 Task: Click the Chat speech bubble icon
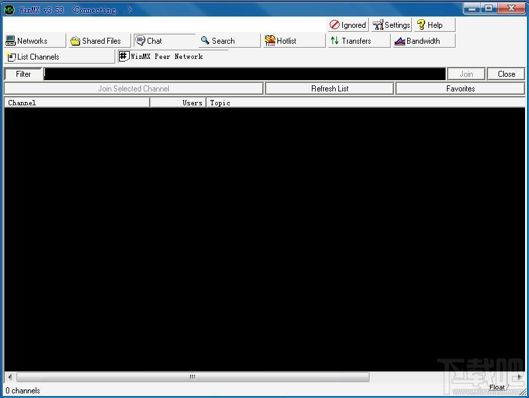[140, 40]
